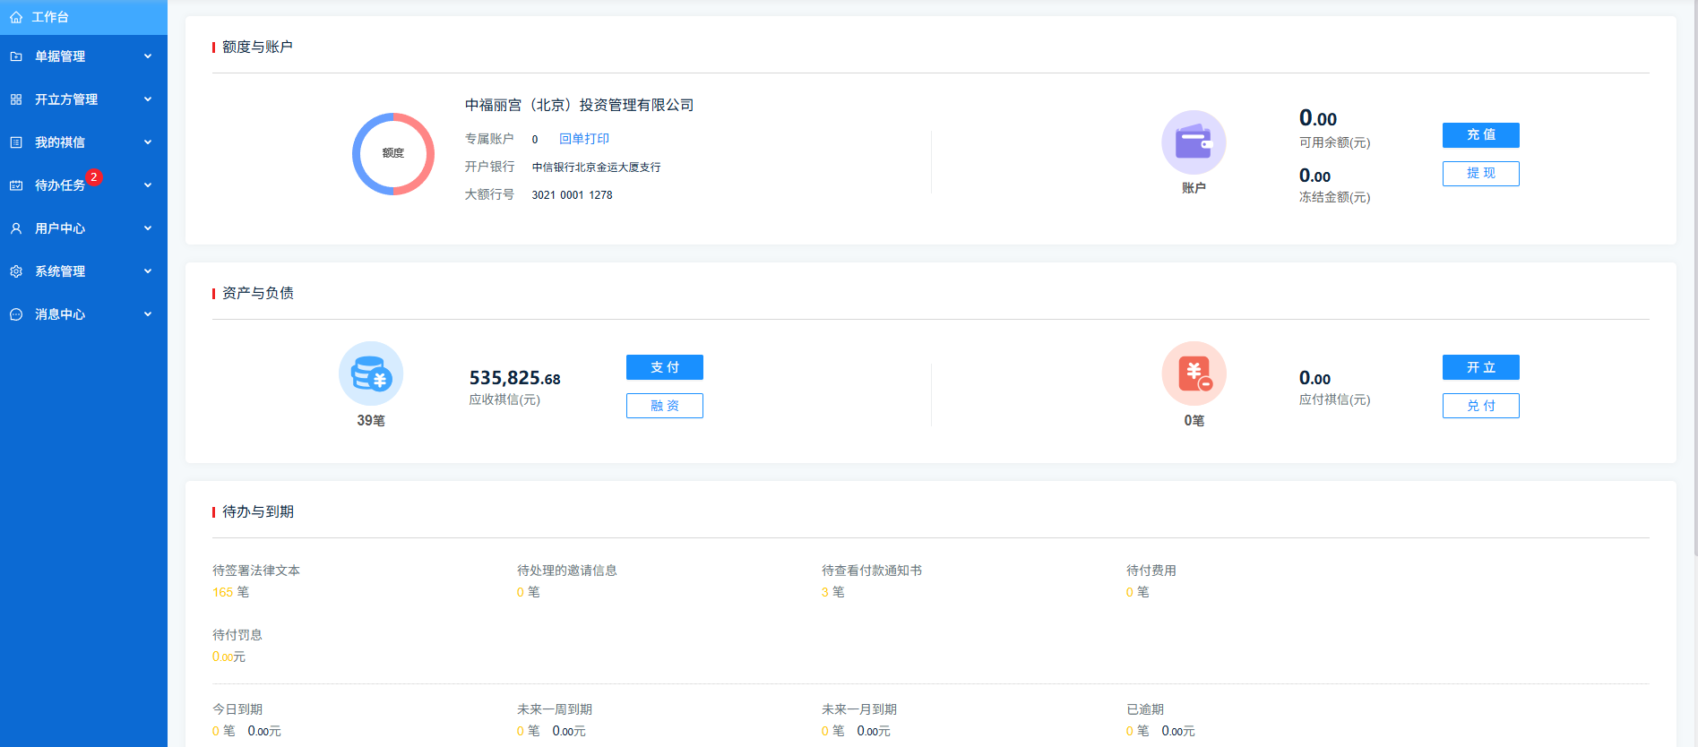The height and width of the screenshot is (747, 1698).
Task: Expand the 待办任务 chevron arrow
Action: (x=148, y=185)
